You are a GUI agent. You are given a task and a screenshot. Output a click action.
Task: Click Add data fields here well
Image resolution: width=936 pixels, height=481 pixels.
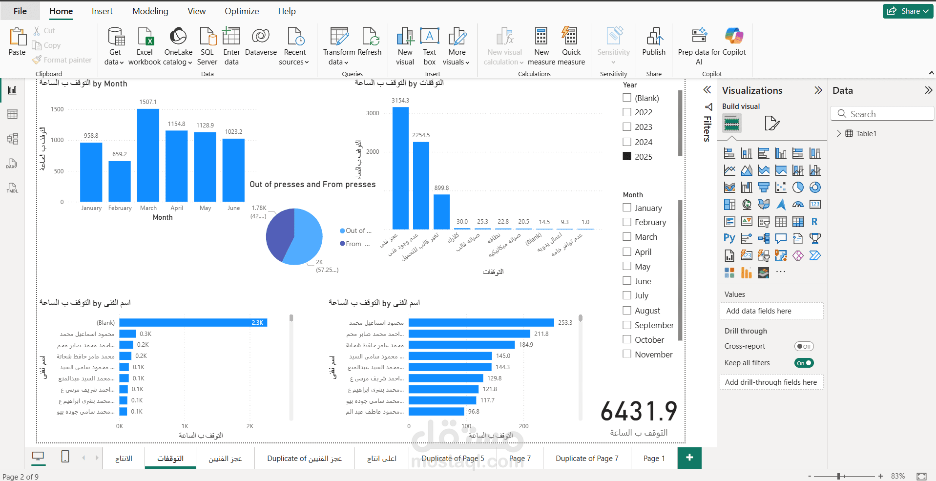pos(771,311)
